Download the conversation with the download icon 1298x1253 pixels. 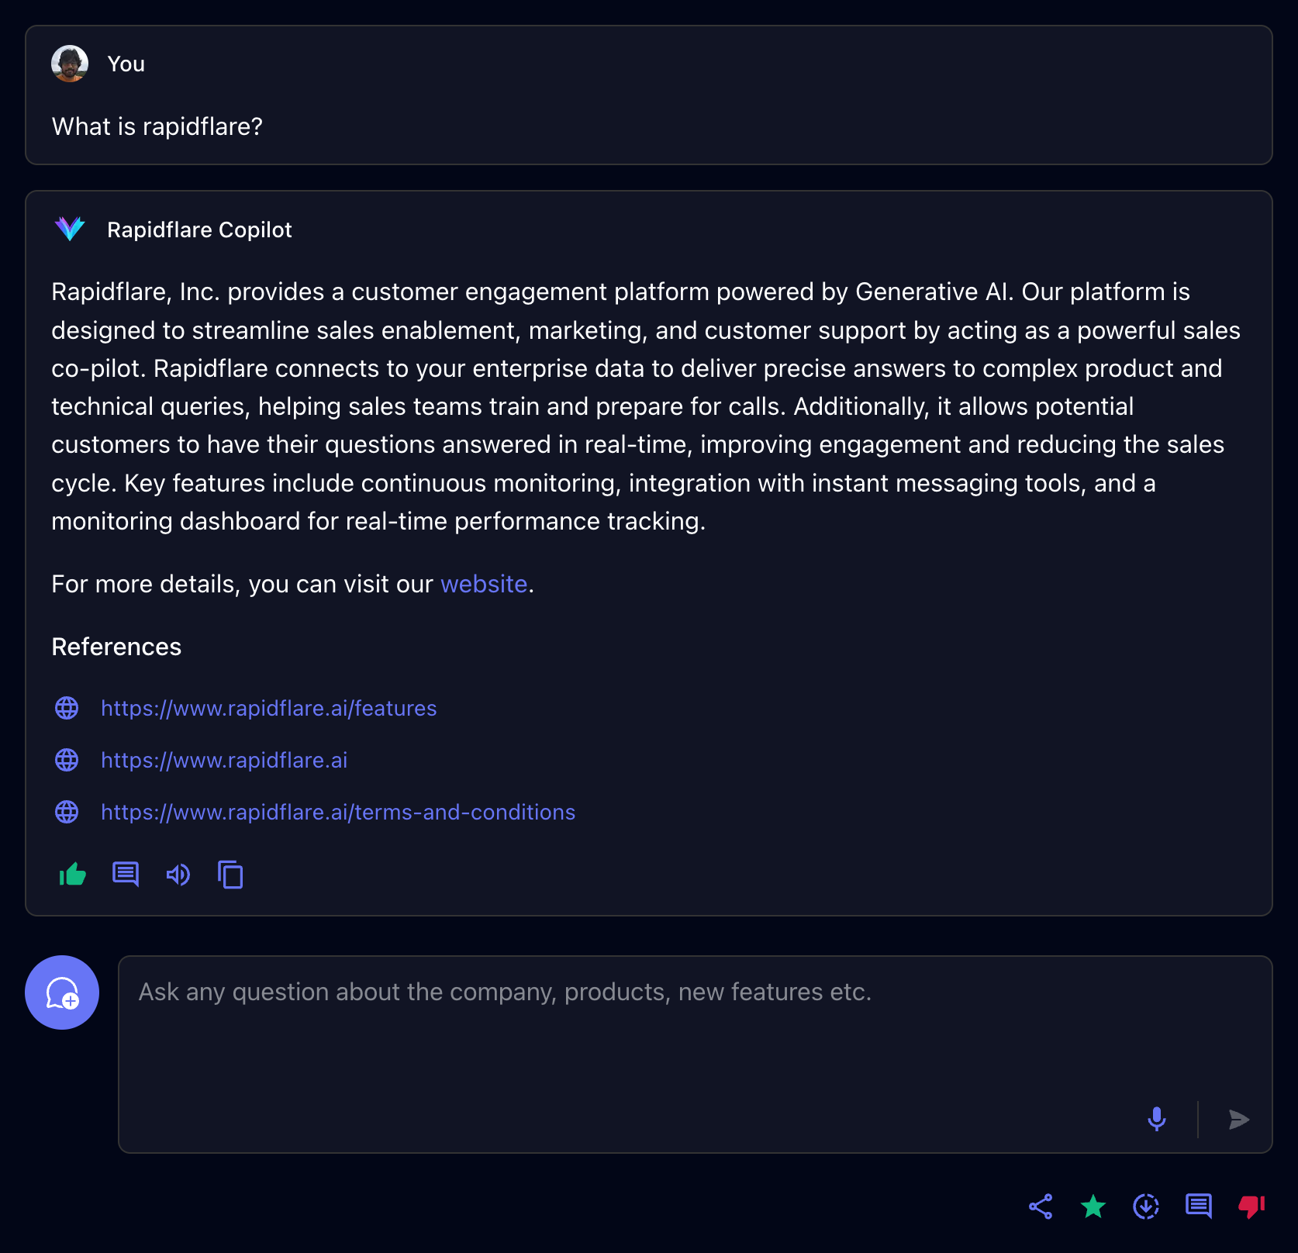[1146, 1206]
